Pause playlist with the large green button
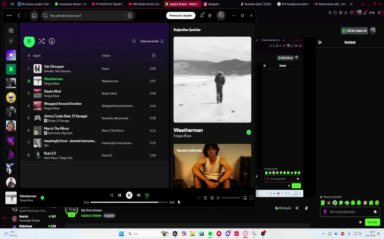384x239 pixels. click(29, 41)
